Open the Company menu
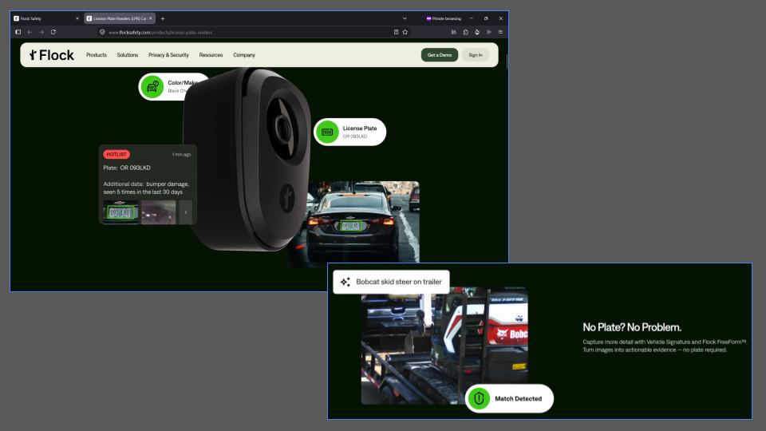 (244, 55)
